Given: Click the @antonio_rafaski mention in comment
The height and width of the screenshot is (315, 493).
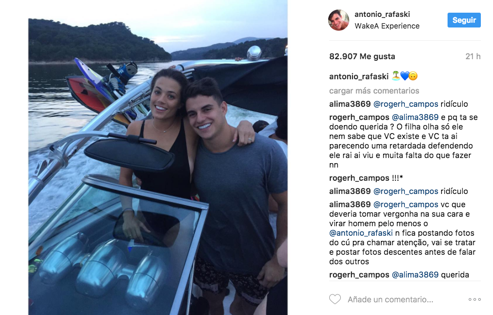Looking at the screenshot, I should 361,233.
